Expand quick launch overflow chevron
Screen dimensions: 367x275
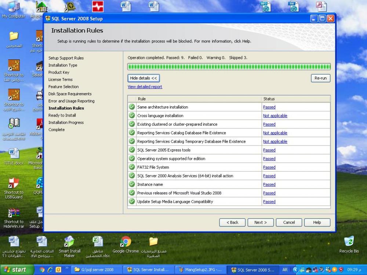point(67,268)
